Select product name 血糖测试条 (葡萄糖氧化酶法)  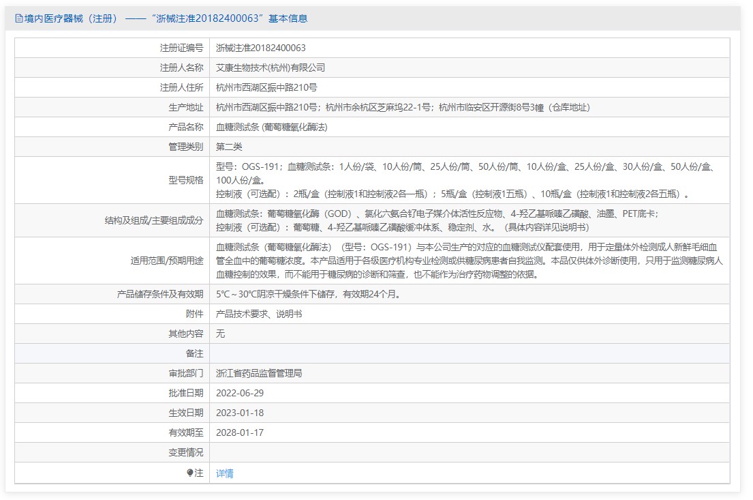pyautogui.click(x=271, y=127)
